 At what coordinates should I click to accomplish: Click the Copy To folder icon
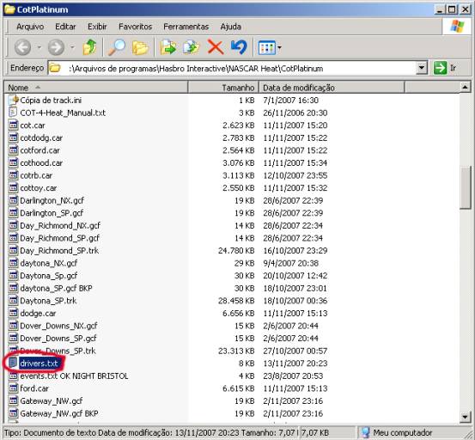coord(192,47)
